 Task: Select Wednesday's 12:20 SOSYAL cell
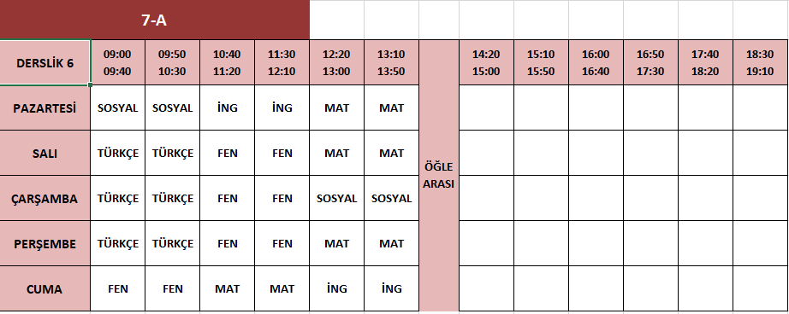point(336,198)
